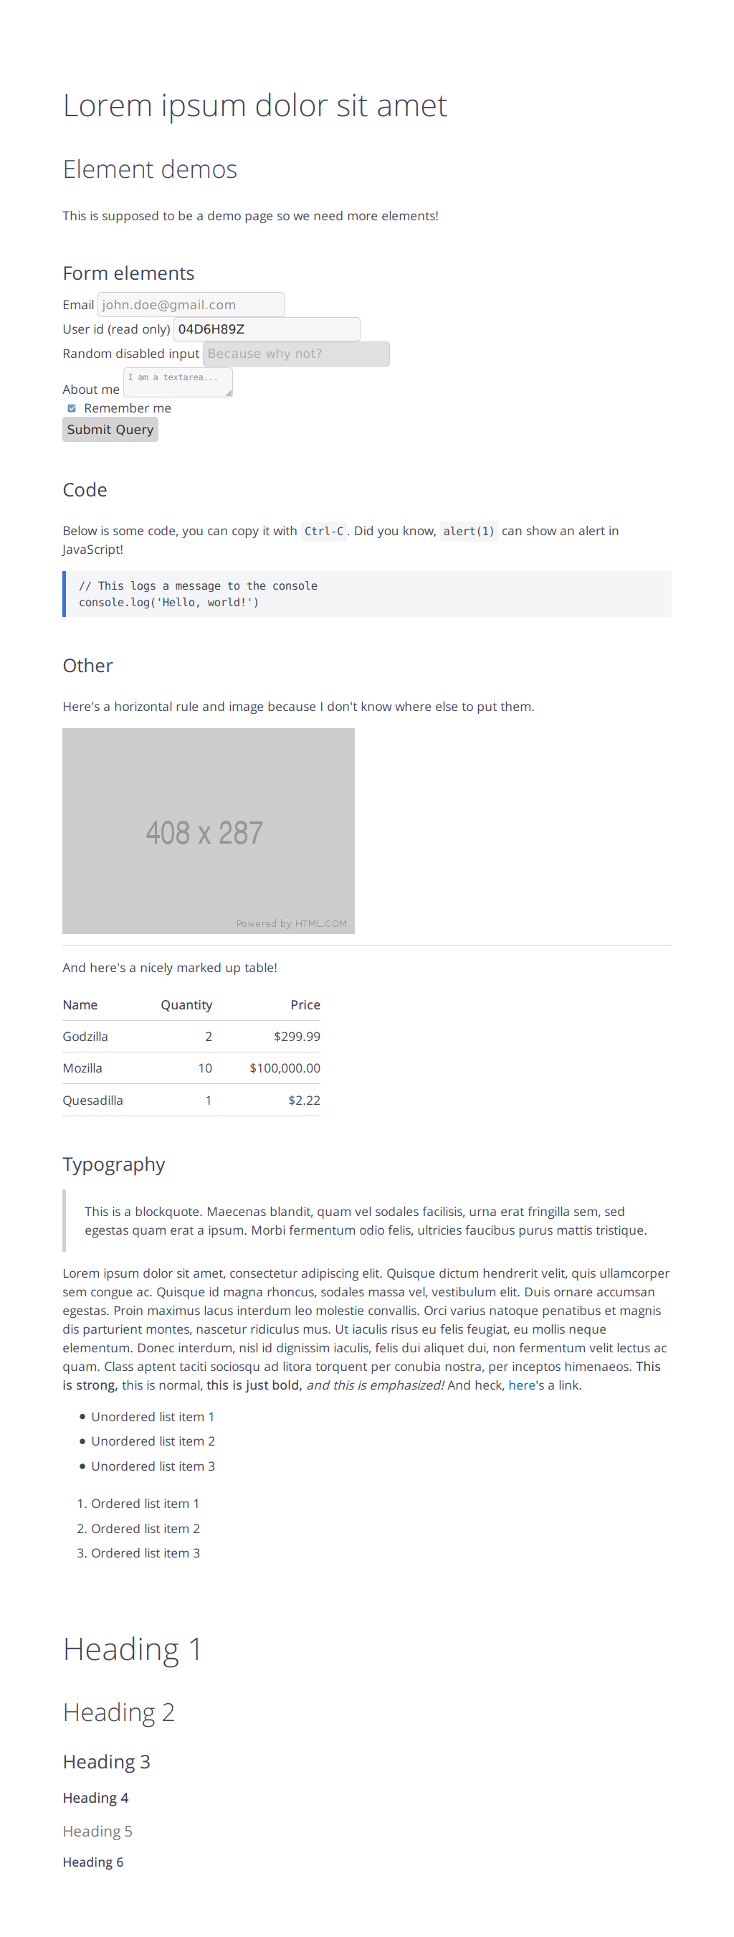This screenshot has width=734, height=1937.
Task: Open the "here" hyperlink in the paragraph
Action: coord(521,1385)
